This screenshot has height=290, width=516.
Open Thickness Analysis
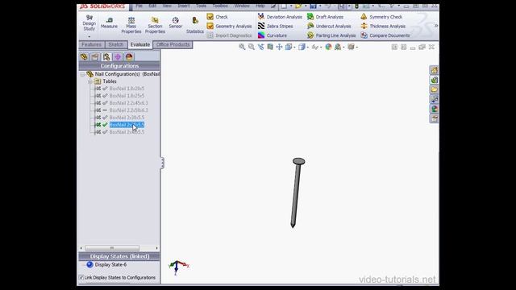tap(383, 26)
